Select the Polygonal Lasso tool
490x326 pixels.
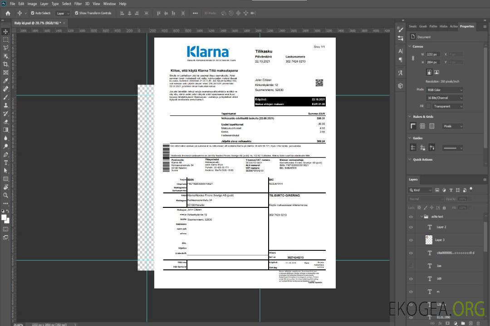5,48
